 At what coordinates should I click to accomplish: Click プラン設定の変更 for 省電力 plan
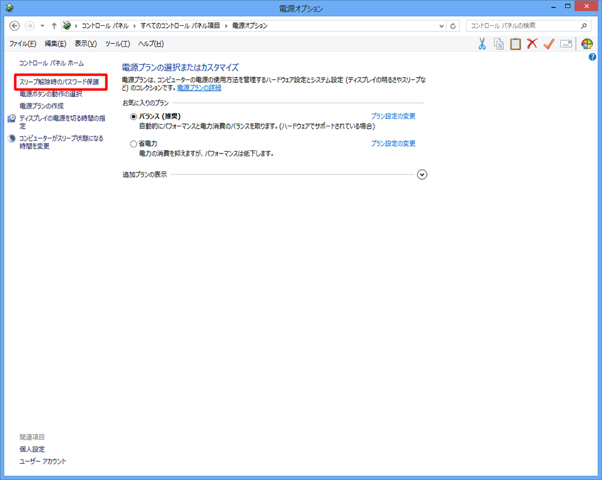393,144
